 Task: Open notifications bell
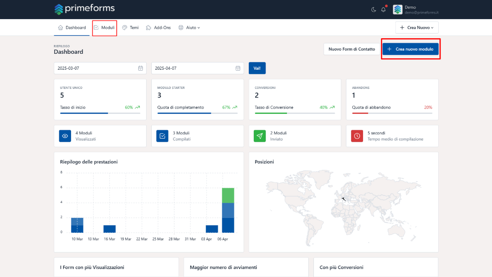click(x=384, y=10)
